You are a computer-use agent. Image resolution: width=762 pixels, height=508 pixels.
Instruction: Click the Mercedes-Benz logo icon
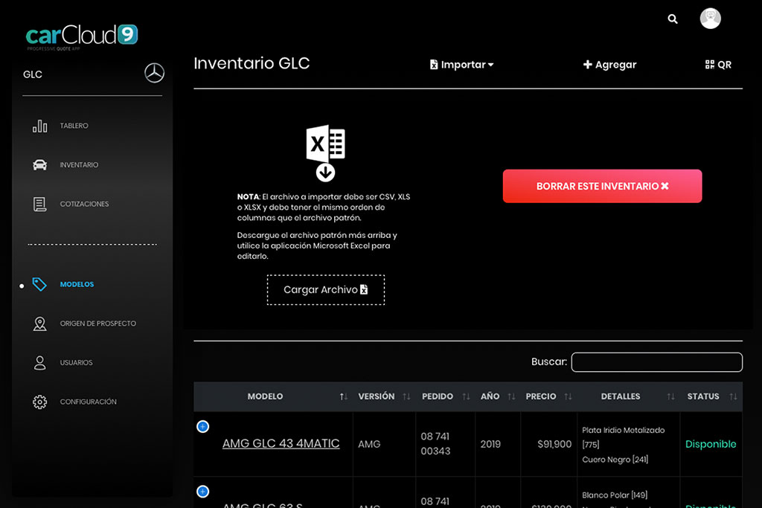[x=154, y=74]
